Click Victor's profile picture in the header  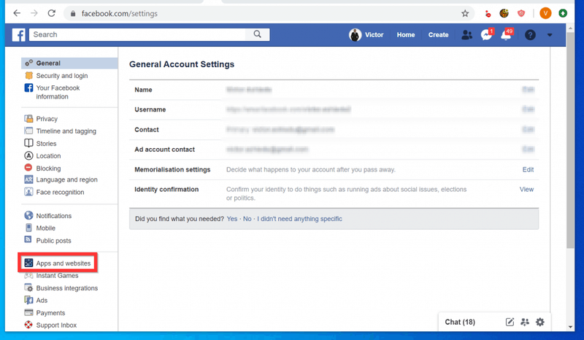coord(355,34)
